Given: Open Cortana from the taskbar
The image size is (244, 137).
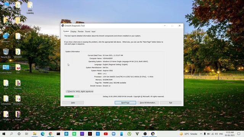Looking at the screenshot, I should tap(19, 134).
